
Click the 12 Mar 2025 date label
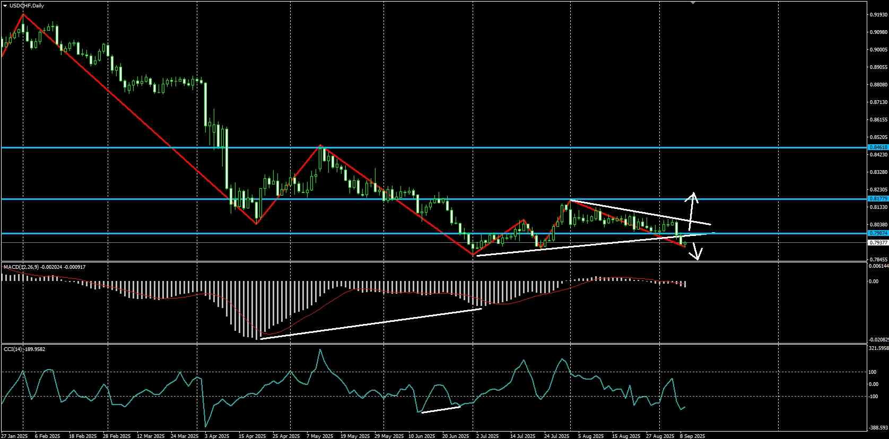pos(151,436)
